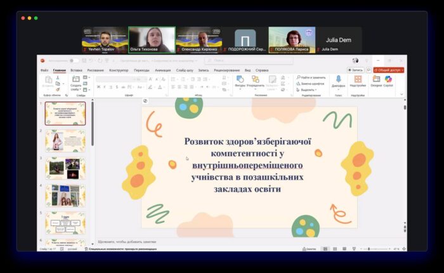
Task: Click Найти и заменить search tool
Action: pos(311,77)
